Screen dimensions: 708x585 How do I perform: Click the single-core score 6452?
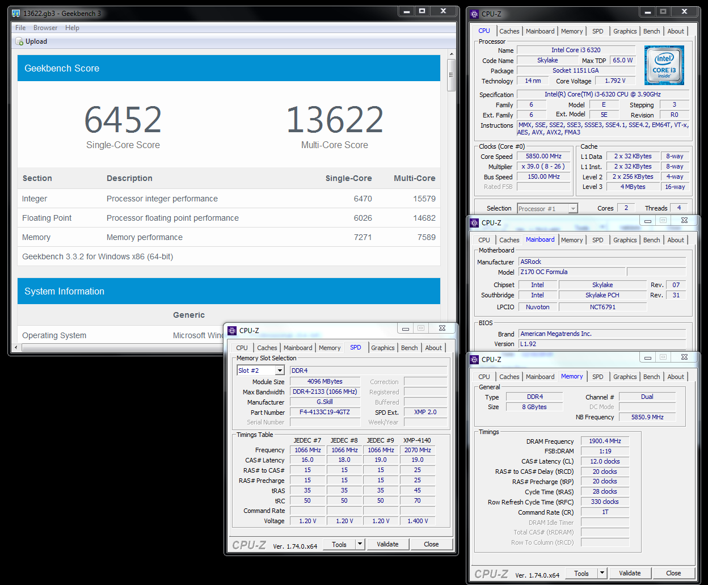click(x=123, y=119)
